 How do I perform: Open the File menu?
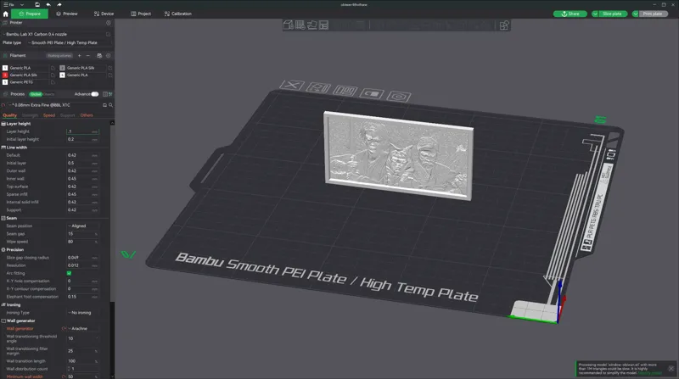point(8,4)
